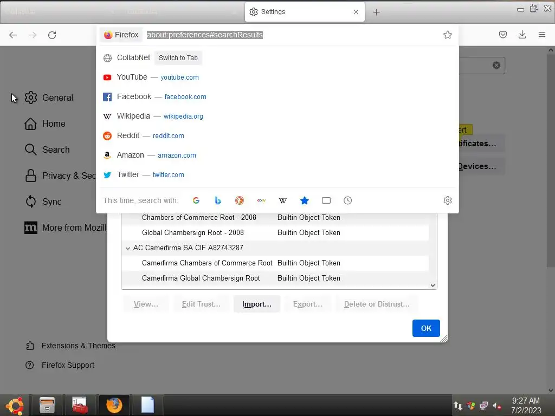Select the Amazon suggestion

[x=277, y=155]
